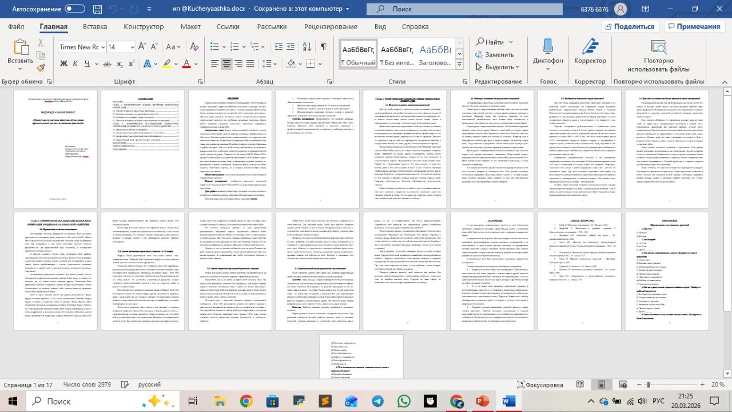Open the Ссылки tab

(x=228, y=26)
